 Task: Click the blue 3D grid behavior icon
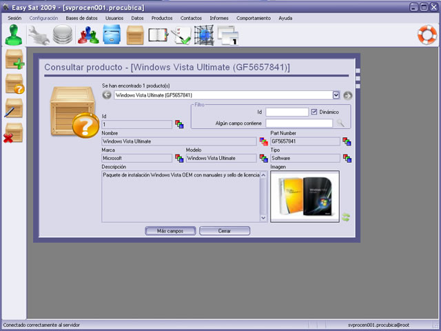click(x=204, y=35)
